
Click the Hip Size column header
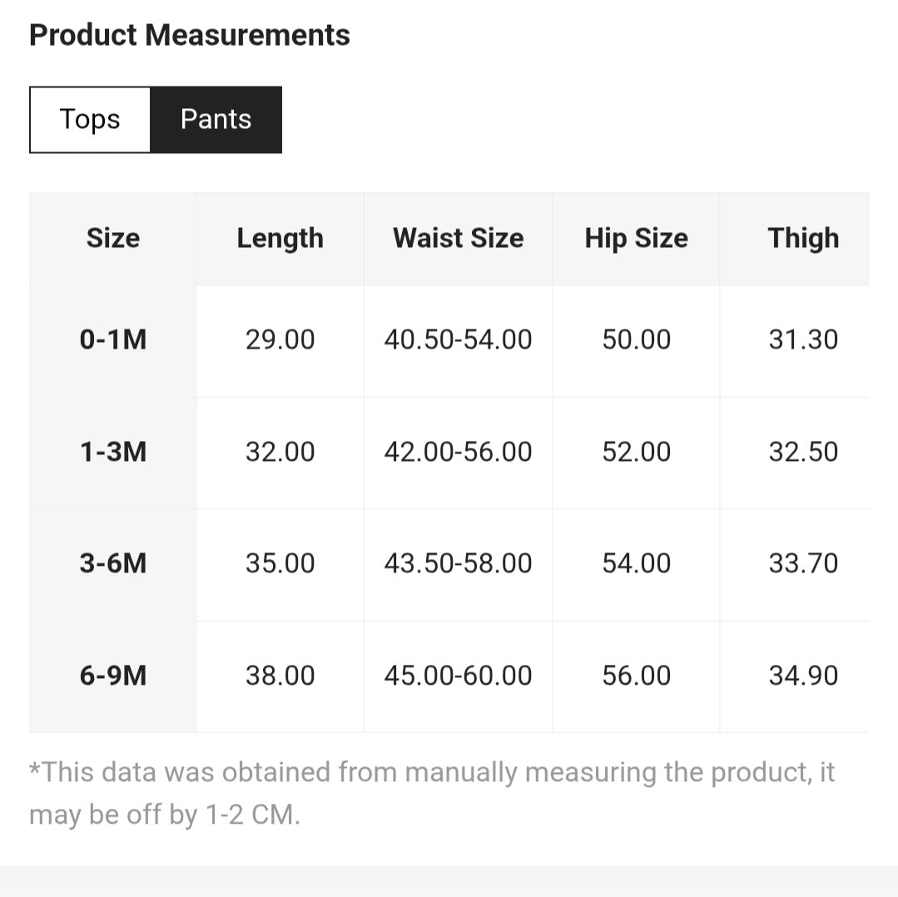(636, 238)
